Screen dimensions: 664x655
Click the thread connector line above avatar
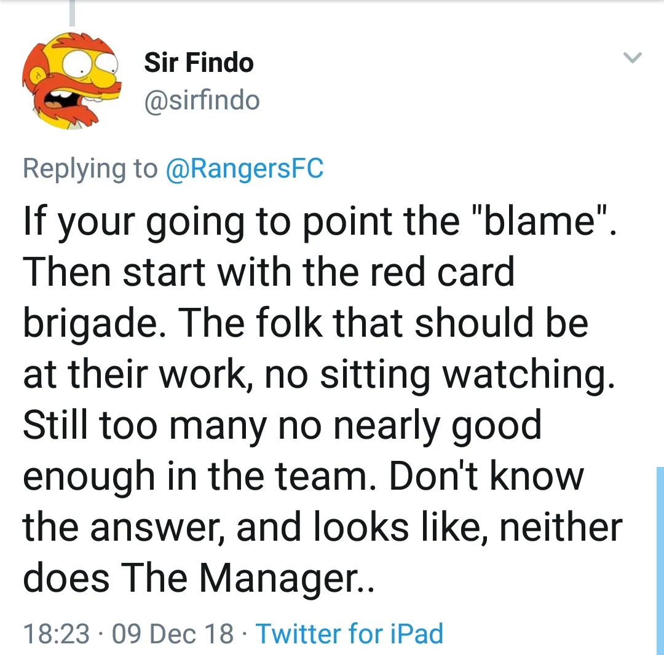point(72,13)
